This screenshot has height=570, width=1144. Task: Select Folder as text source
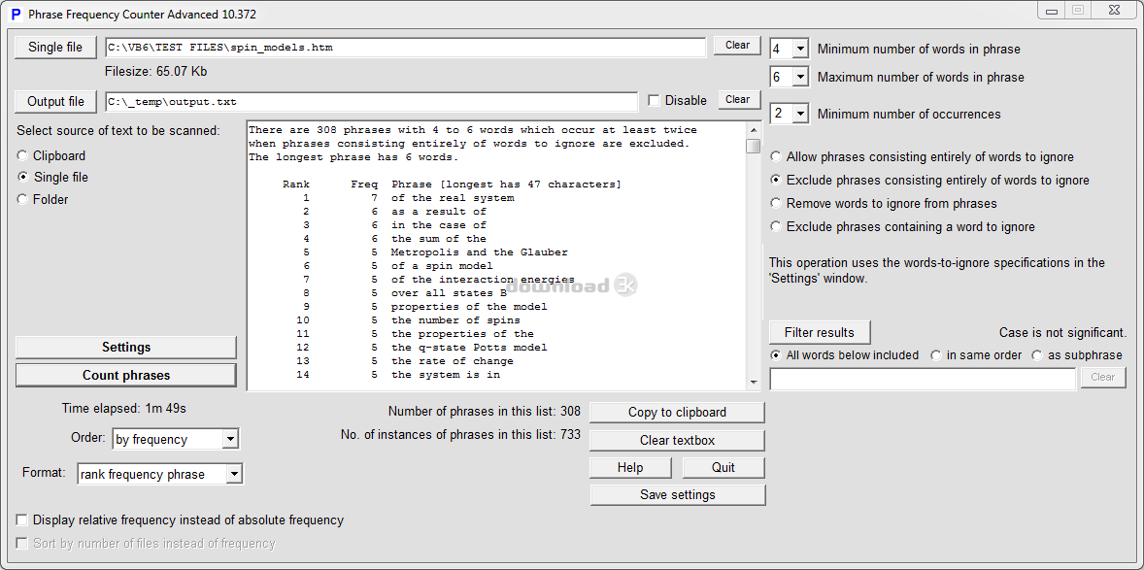point(22,199)
